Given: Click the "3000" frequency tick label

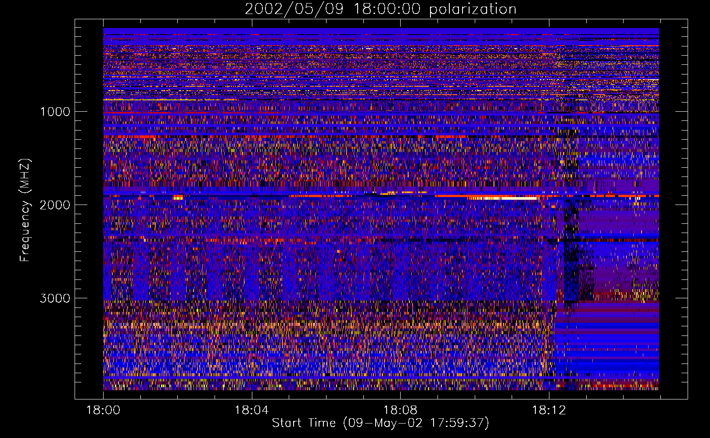Looking at the screenshot, I should coord(55,298).
